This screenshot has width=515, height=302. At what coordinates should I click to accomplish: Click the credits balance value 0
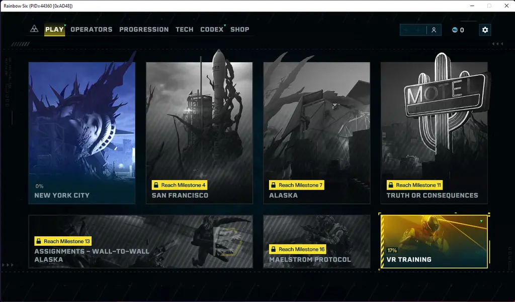click(462, 30)
